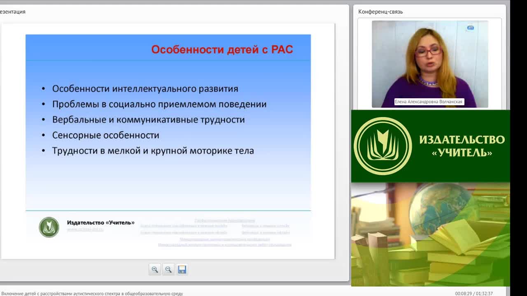
Task: Click the webcam video of Елена Александровна Волчанская
Action: (x=430, y=64)
